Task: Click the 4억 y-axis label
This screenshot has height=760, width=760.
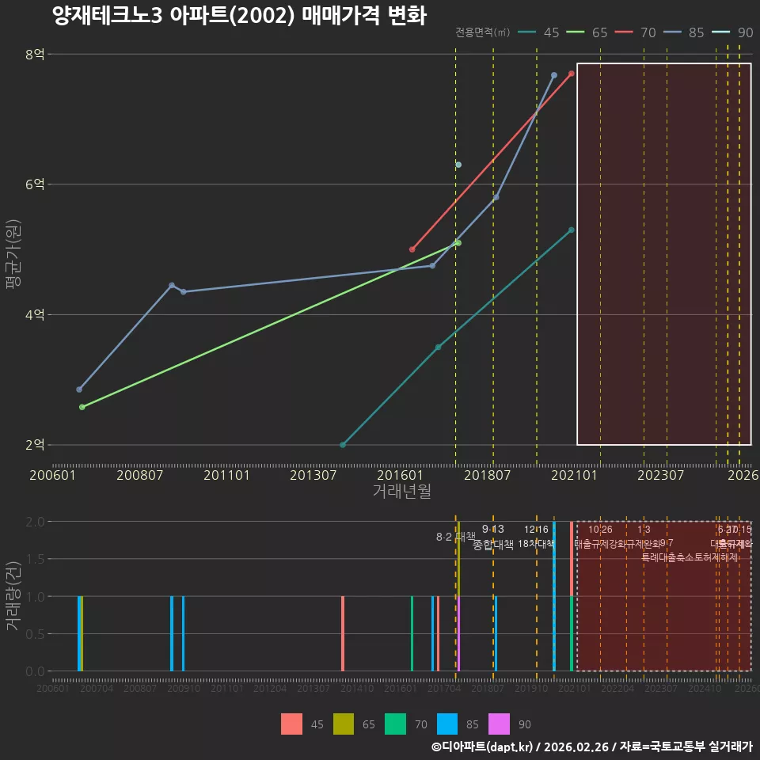Action: tap(35, 314)
